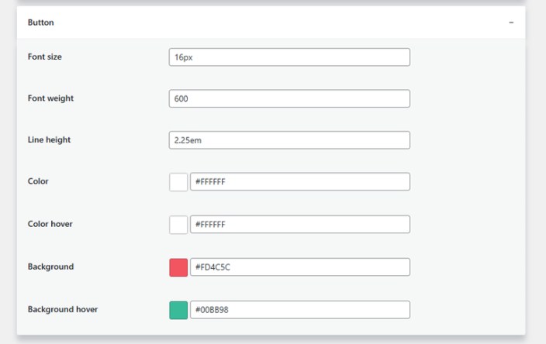Open the Color hover swatch picker
546x344 pixels.
(x=178, y=225)
